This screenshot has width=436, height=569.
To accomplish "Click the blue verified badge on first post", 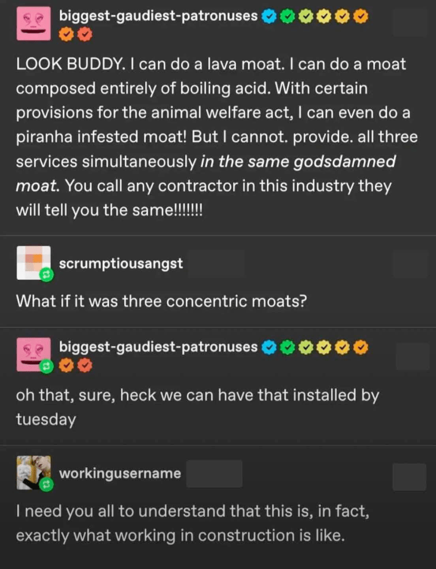I will click(269, 16).
